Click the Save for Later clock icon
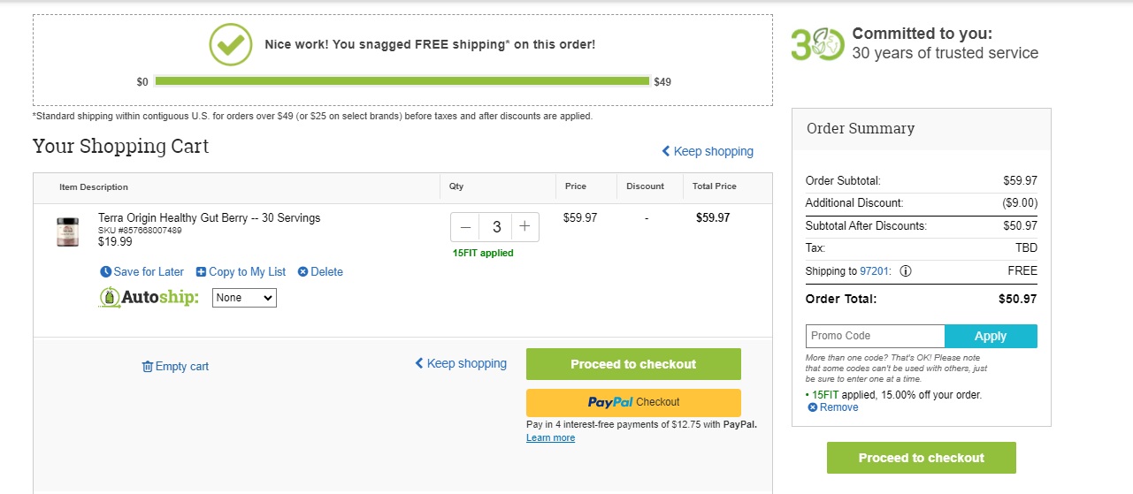 pos(106,272)
